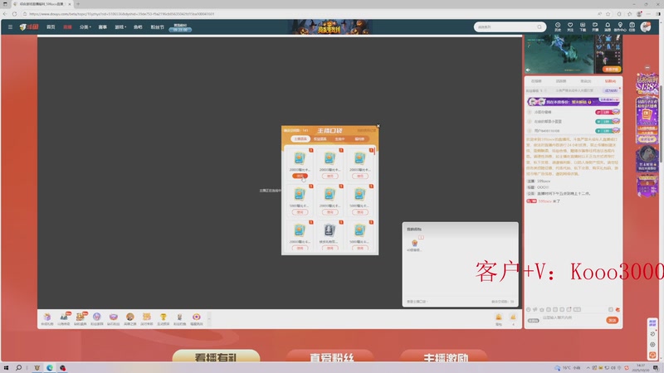Click the item icon in 我的背包 panel
The image size is (664, 373).
(414, 243)
